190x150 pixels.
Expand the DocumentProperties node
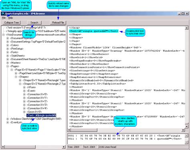point(8,38)
